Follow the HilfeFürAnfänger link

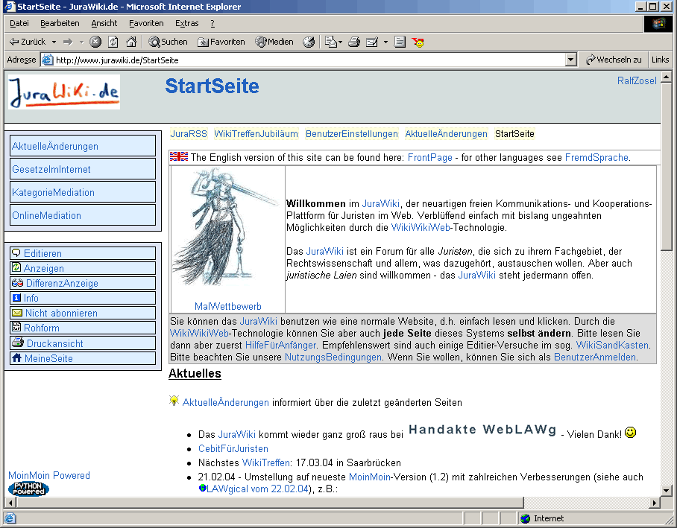click(280, 345)
